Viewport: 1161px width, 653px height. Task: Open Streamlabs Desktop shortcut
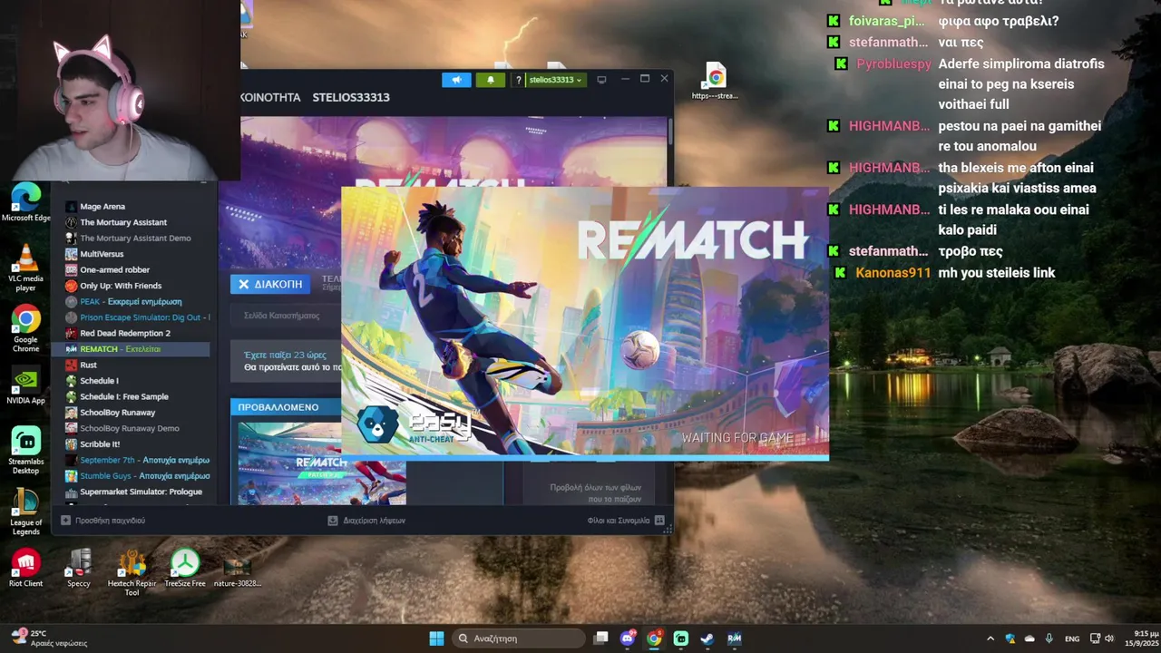[x=25, y=450]
